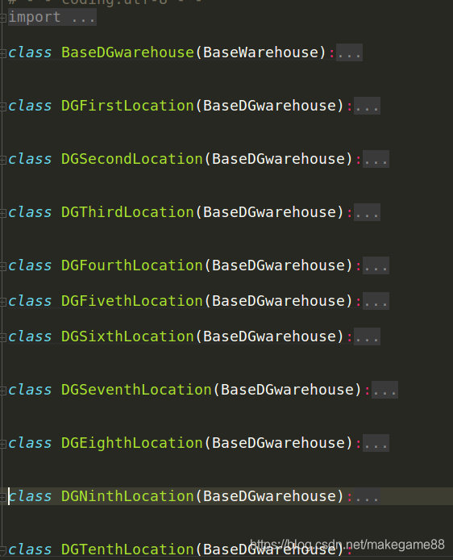The width and height of the screenshot is (453, 560).
Task: Click the class name DGSixthLocation
Action: pos(127,336)
